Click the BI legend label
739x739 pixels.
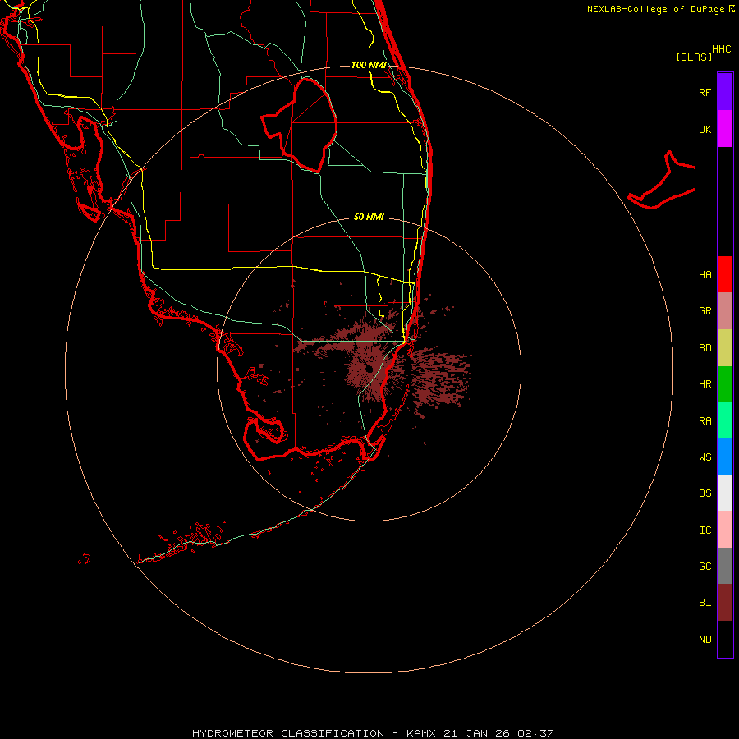[x=705, y=603]
